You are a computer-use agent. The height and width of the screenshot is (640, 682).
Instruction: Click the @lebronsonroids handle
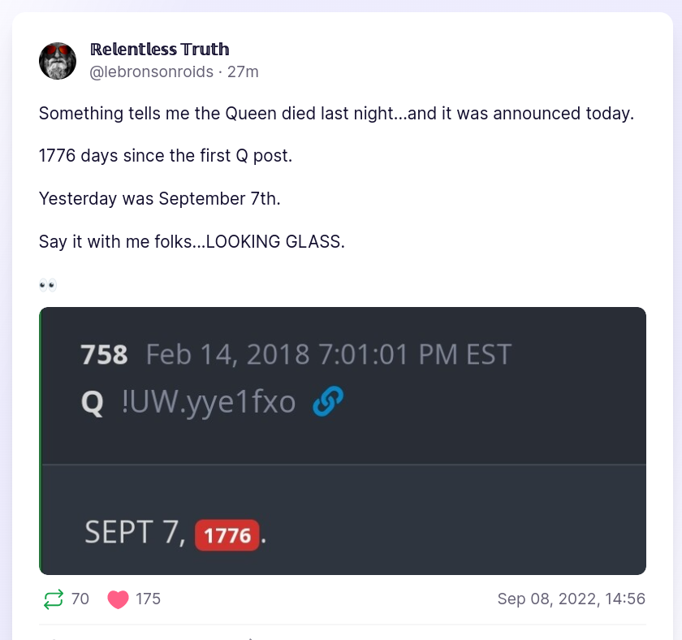click(x=151, y=71)
